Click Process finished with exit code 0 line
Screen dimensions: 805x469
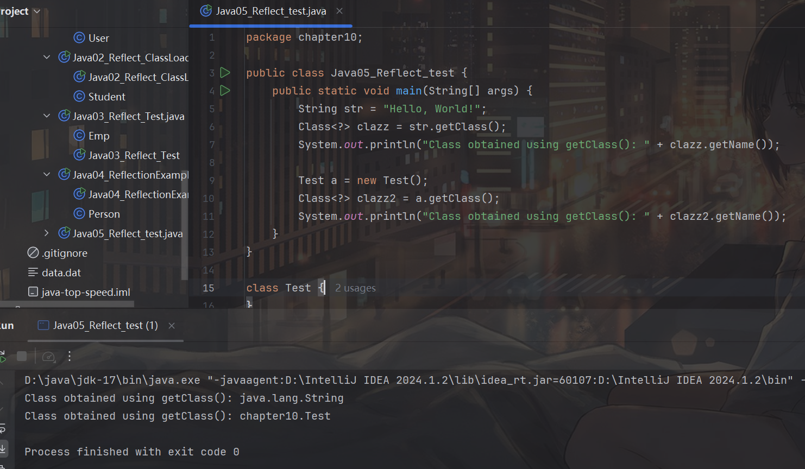(131, 451)
